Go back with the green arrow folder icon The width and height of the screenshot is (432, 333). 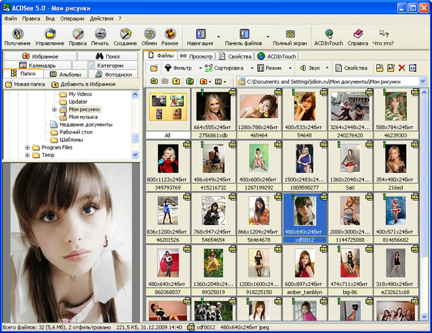154,81
